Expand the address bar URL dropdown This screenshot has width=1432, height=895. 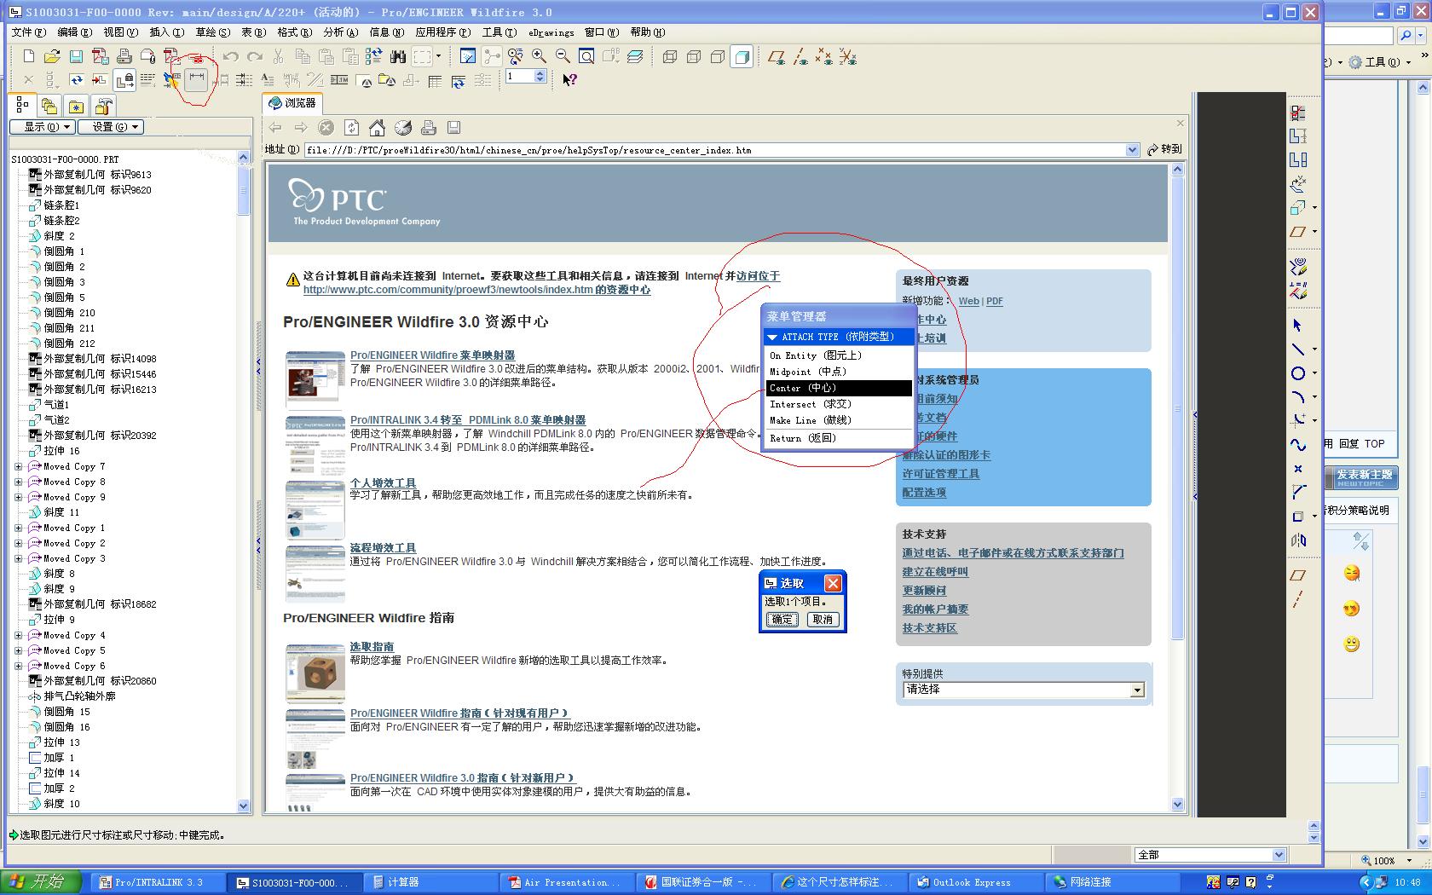point(1132,150)
